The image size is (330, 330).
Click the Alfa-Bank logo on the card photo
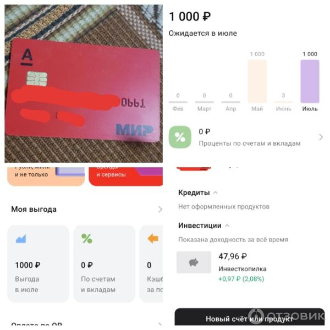tap(27, 57)
